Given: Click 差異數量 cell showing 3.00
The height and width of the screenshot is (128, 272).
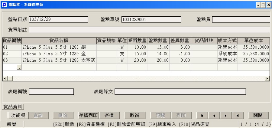Looking at the screenshot, I should [180, 47].
